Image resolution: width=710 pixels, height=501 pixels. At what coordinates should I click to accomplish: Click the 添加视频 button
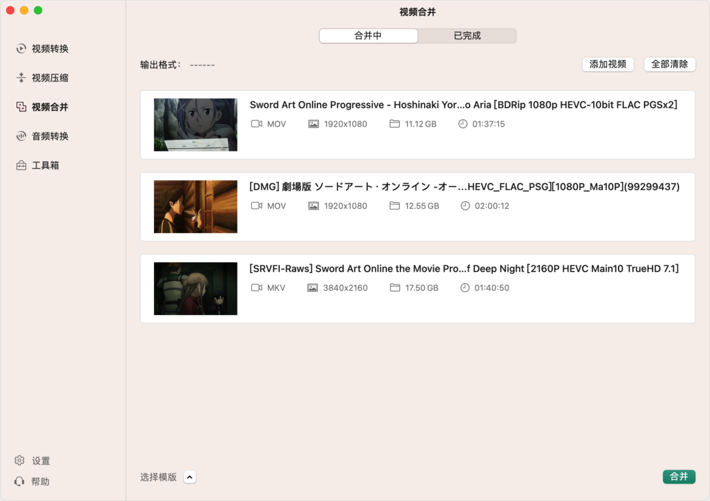[x=608, y=64]
